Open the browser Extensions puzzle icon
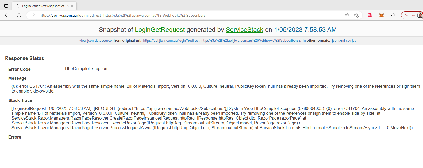This screenshot has width=423, height=168. pyautogui.click(x=393, y=15)
